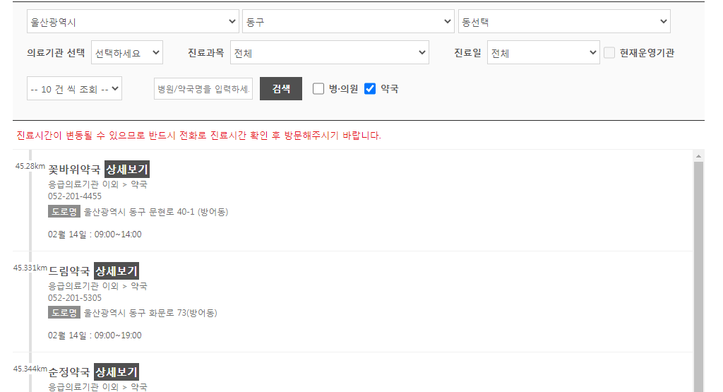Click the 진료과목 label
The width and height of the screenshot is (723, 392).
point(205,53)
